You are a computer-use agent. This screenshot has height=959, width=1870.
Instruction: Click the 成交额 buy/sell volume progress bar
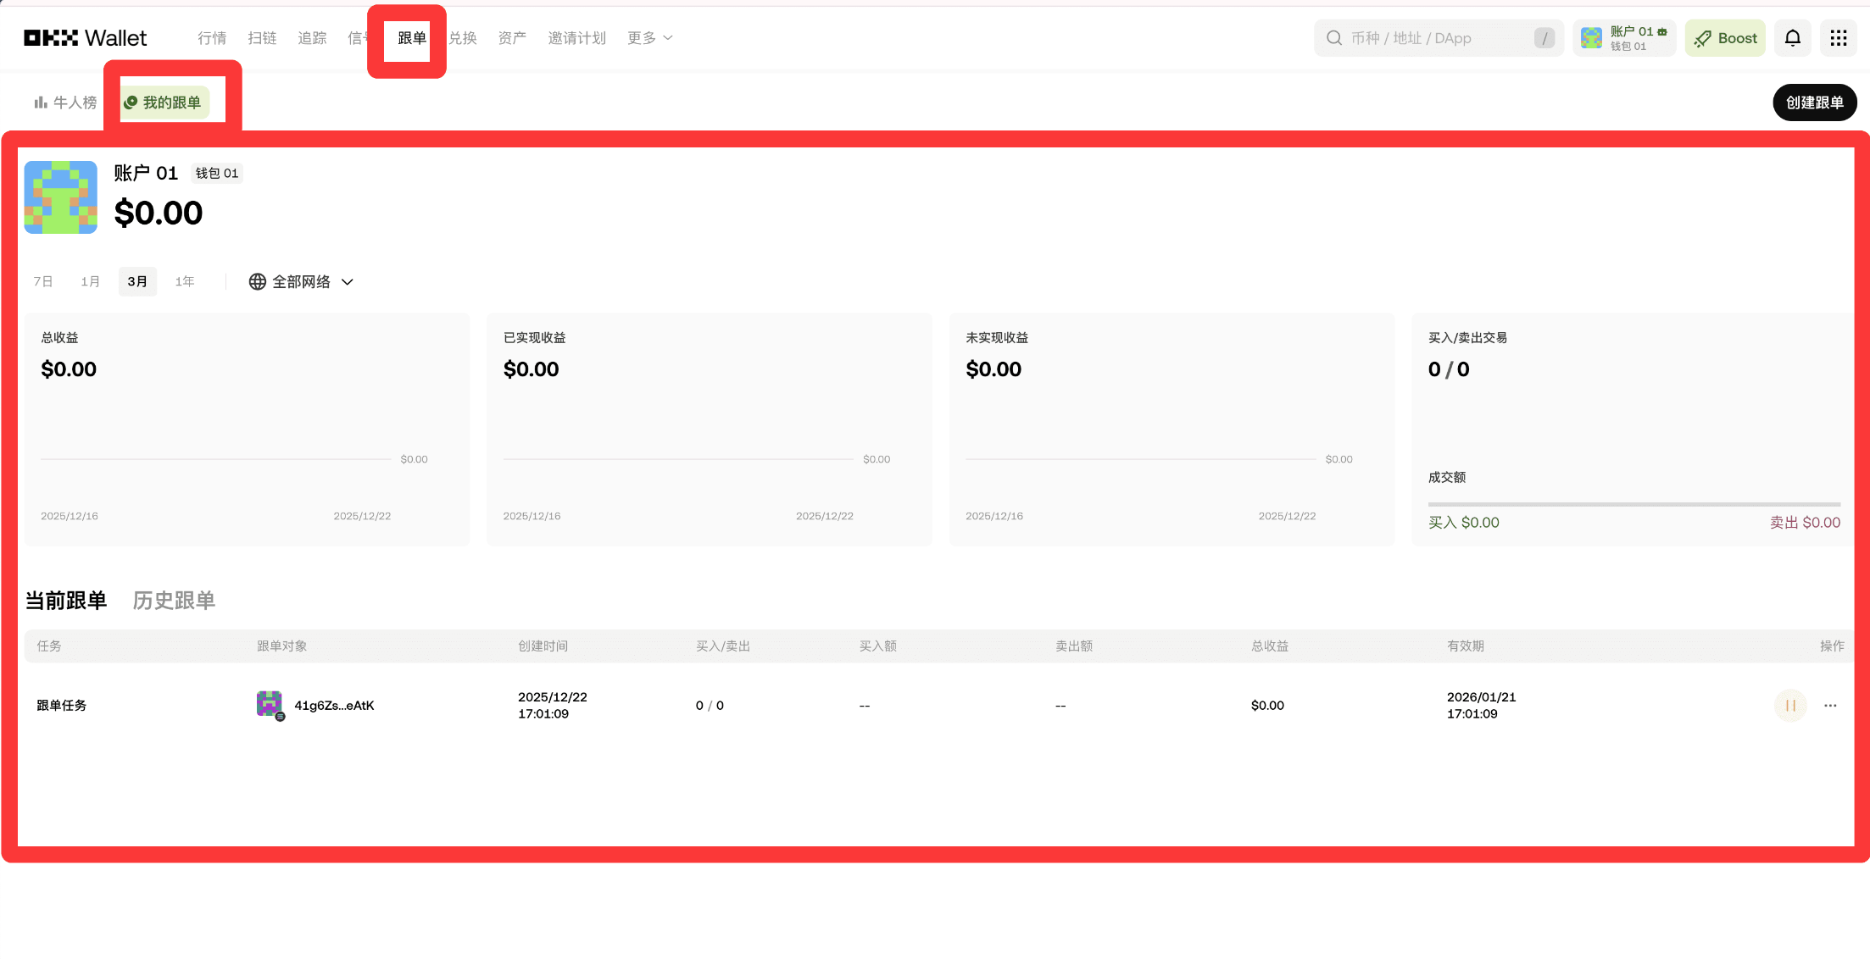click(1633, 504)
